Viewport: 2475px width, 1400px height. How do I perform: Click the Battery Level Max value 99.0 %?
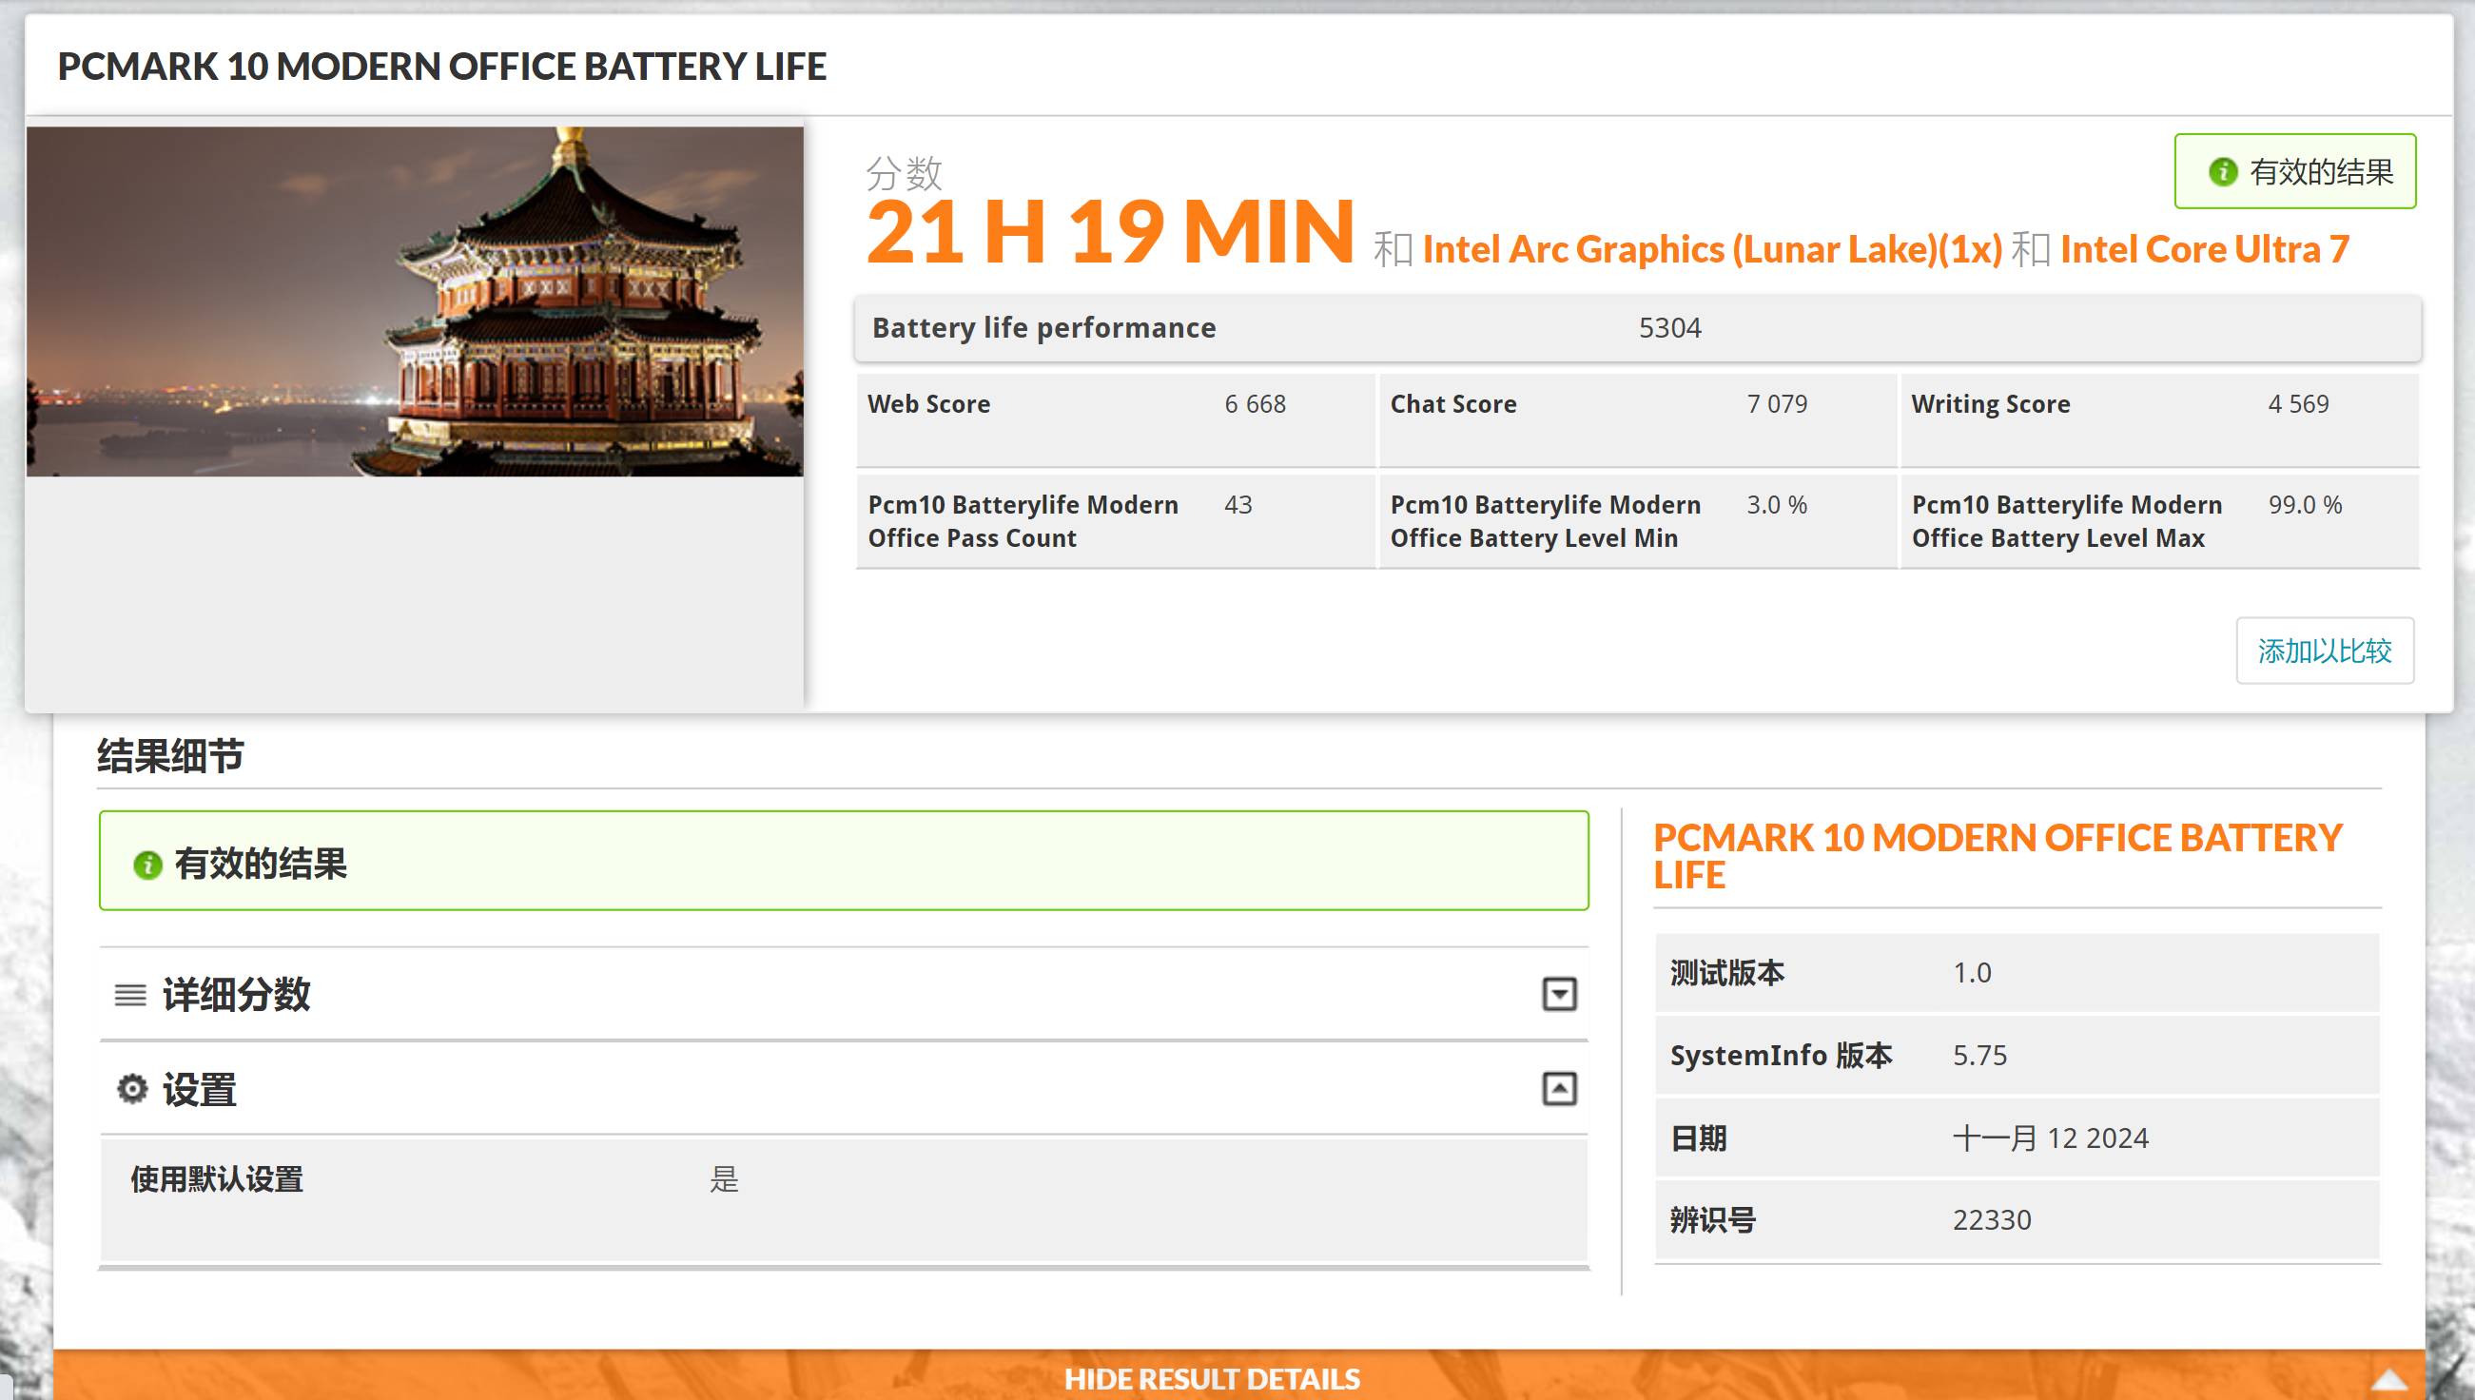coord(2305,505)
